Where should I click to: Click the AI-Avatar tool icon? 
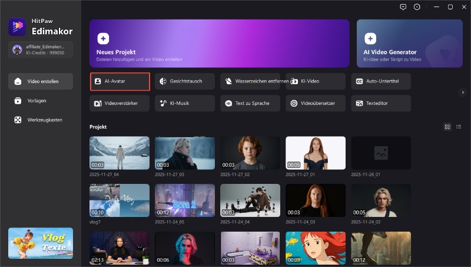[98, 81]
